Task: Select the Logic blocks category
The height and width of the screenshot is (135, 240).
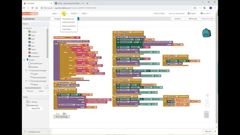Action: tap(31, 35)
